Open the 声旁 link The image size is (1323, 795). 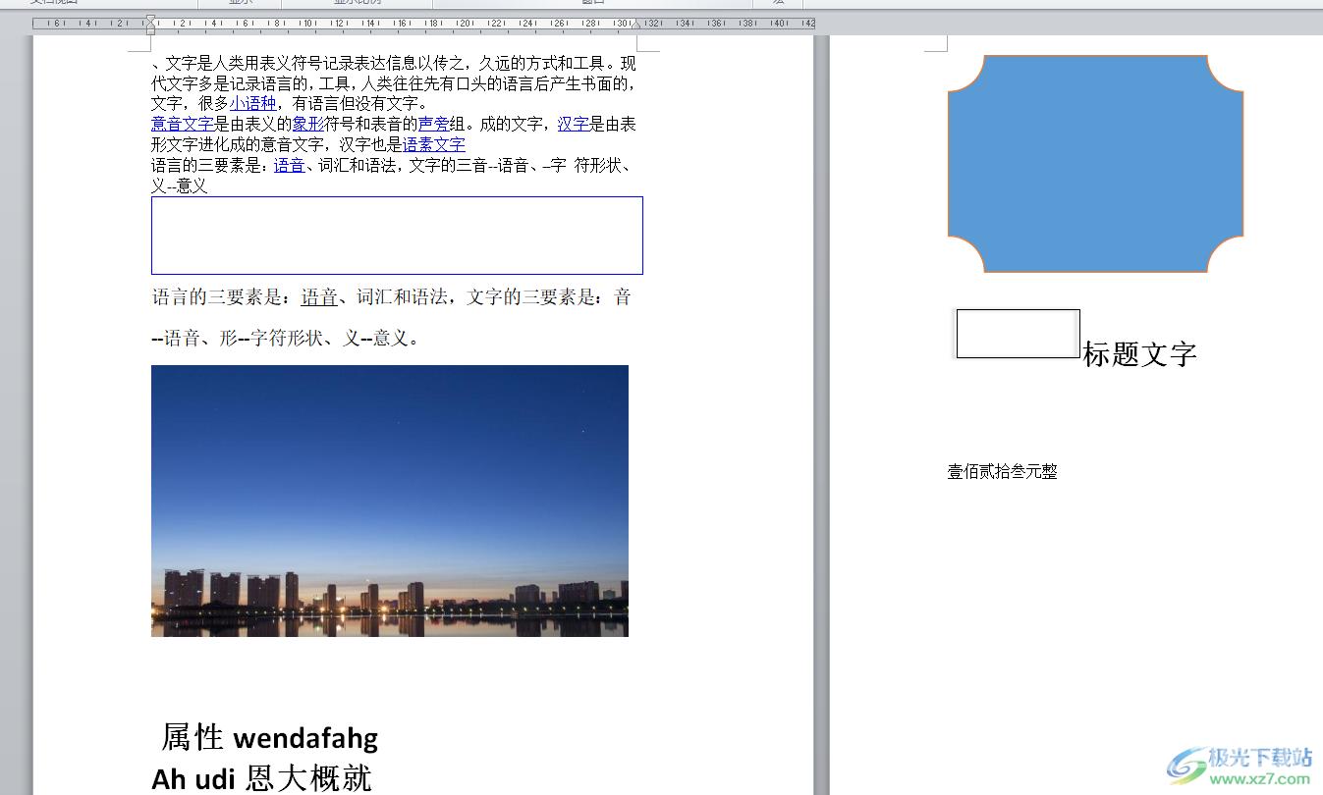click(x=434, y=125)
